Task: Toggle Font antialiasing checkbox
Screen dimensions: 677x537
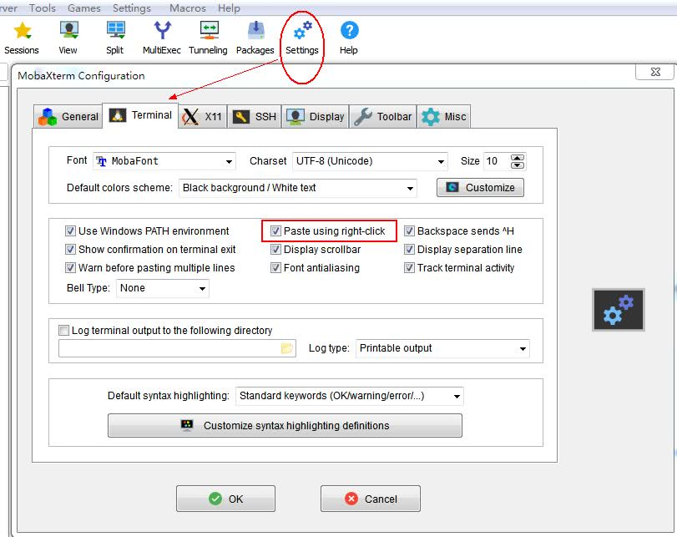Action: click(275, 268)
